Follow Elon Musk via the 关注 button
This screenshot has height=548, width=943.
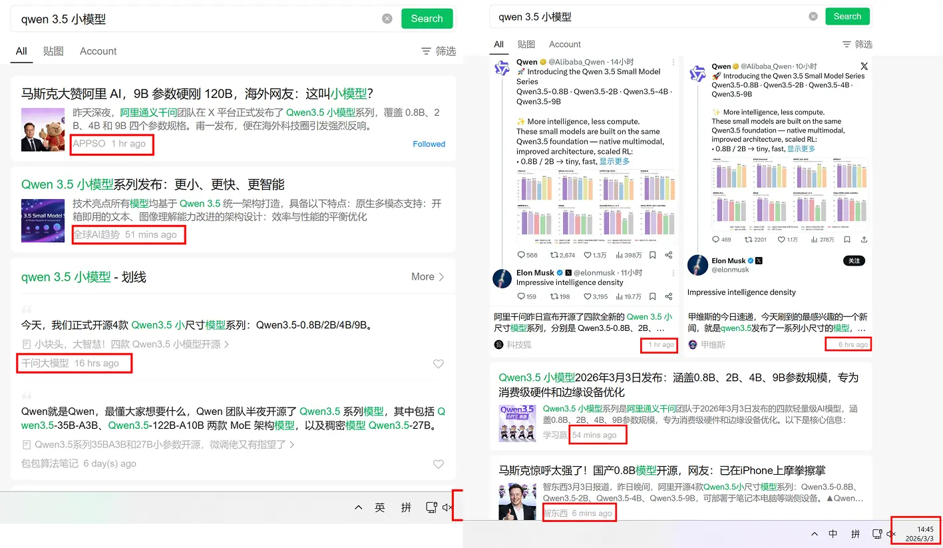point(854,260)
